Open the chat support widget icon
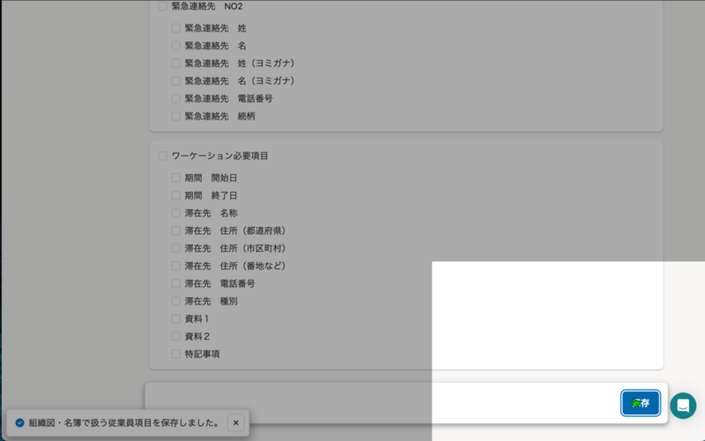This screenshot has width=705, height=441. [x=683, y=406]
